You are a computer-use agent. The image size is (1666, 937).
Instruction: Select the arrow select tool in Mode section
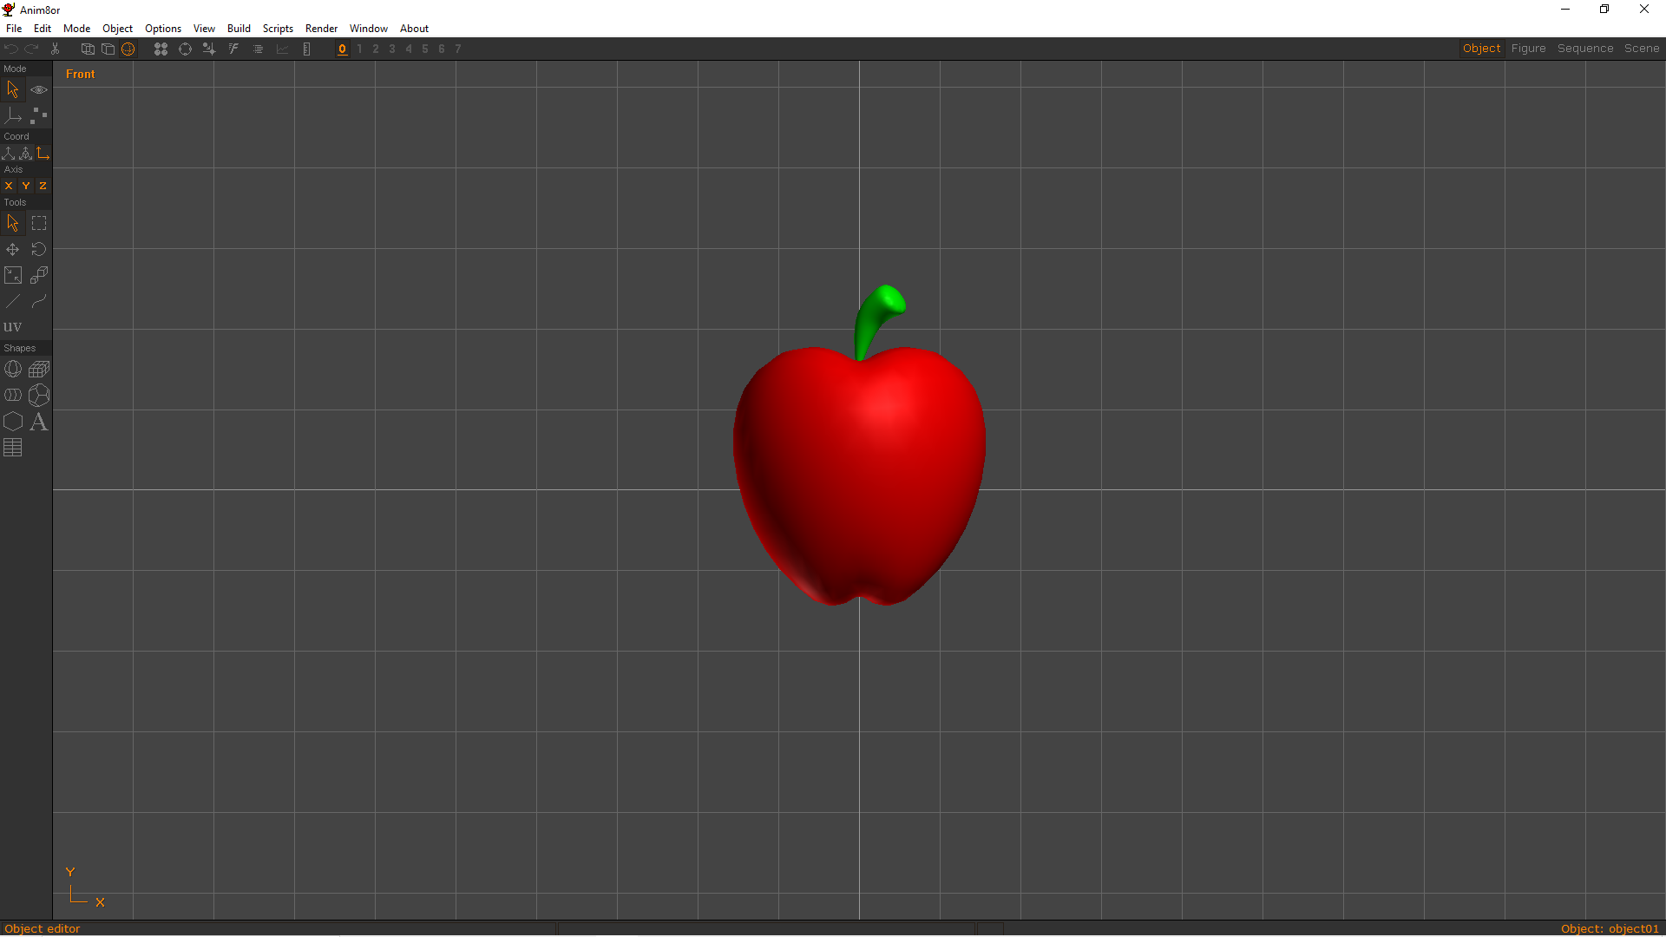coord(12,88)
